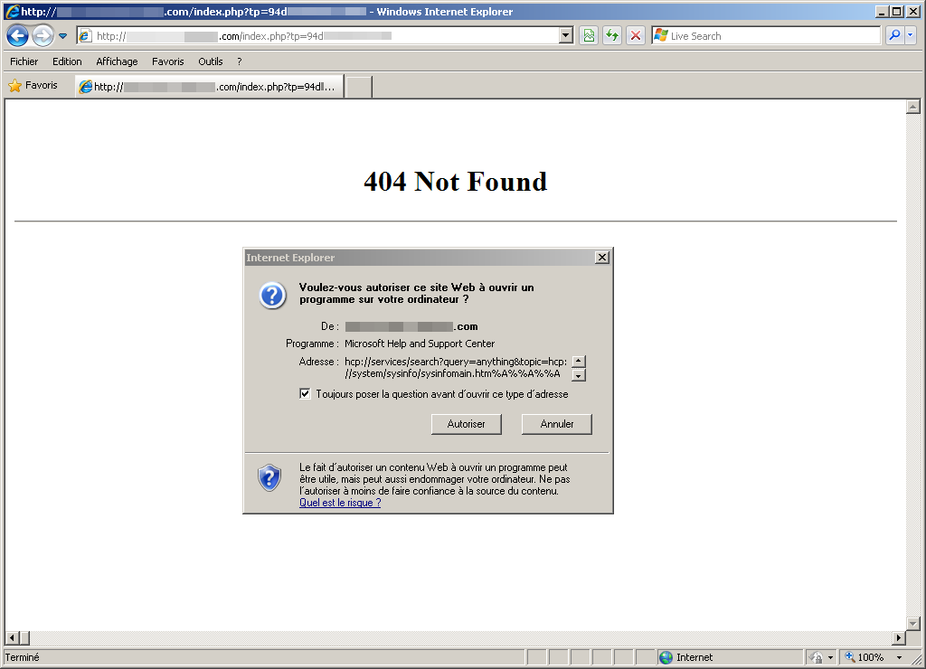
Task: Go back with the Back arrow button
Action: pos(18,36)
